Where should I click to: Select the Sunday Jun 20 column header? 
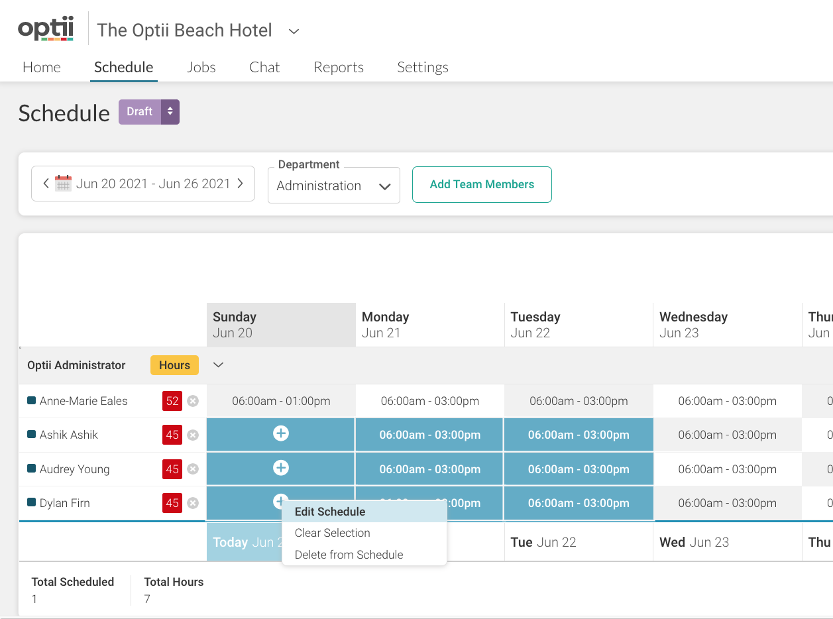281,325
